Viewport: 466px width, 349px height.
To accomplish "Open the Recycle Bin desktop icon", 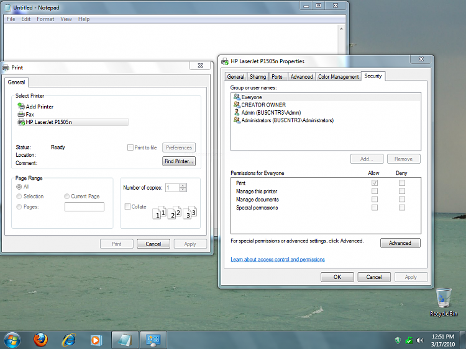I will tap(444, 302).
